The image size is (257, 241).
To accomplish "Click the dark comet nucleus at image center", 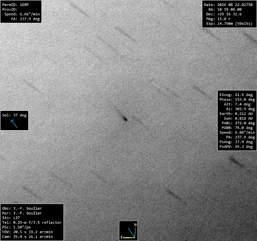I will click(x=125, y=119).
